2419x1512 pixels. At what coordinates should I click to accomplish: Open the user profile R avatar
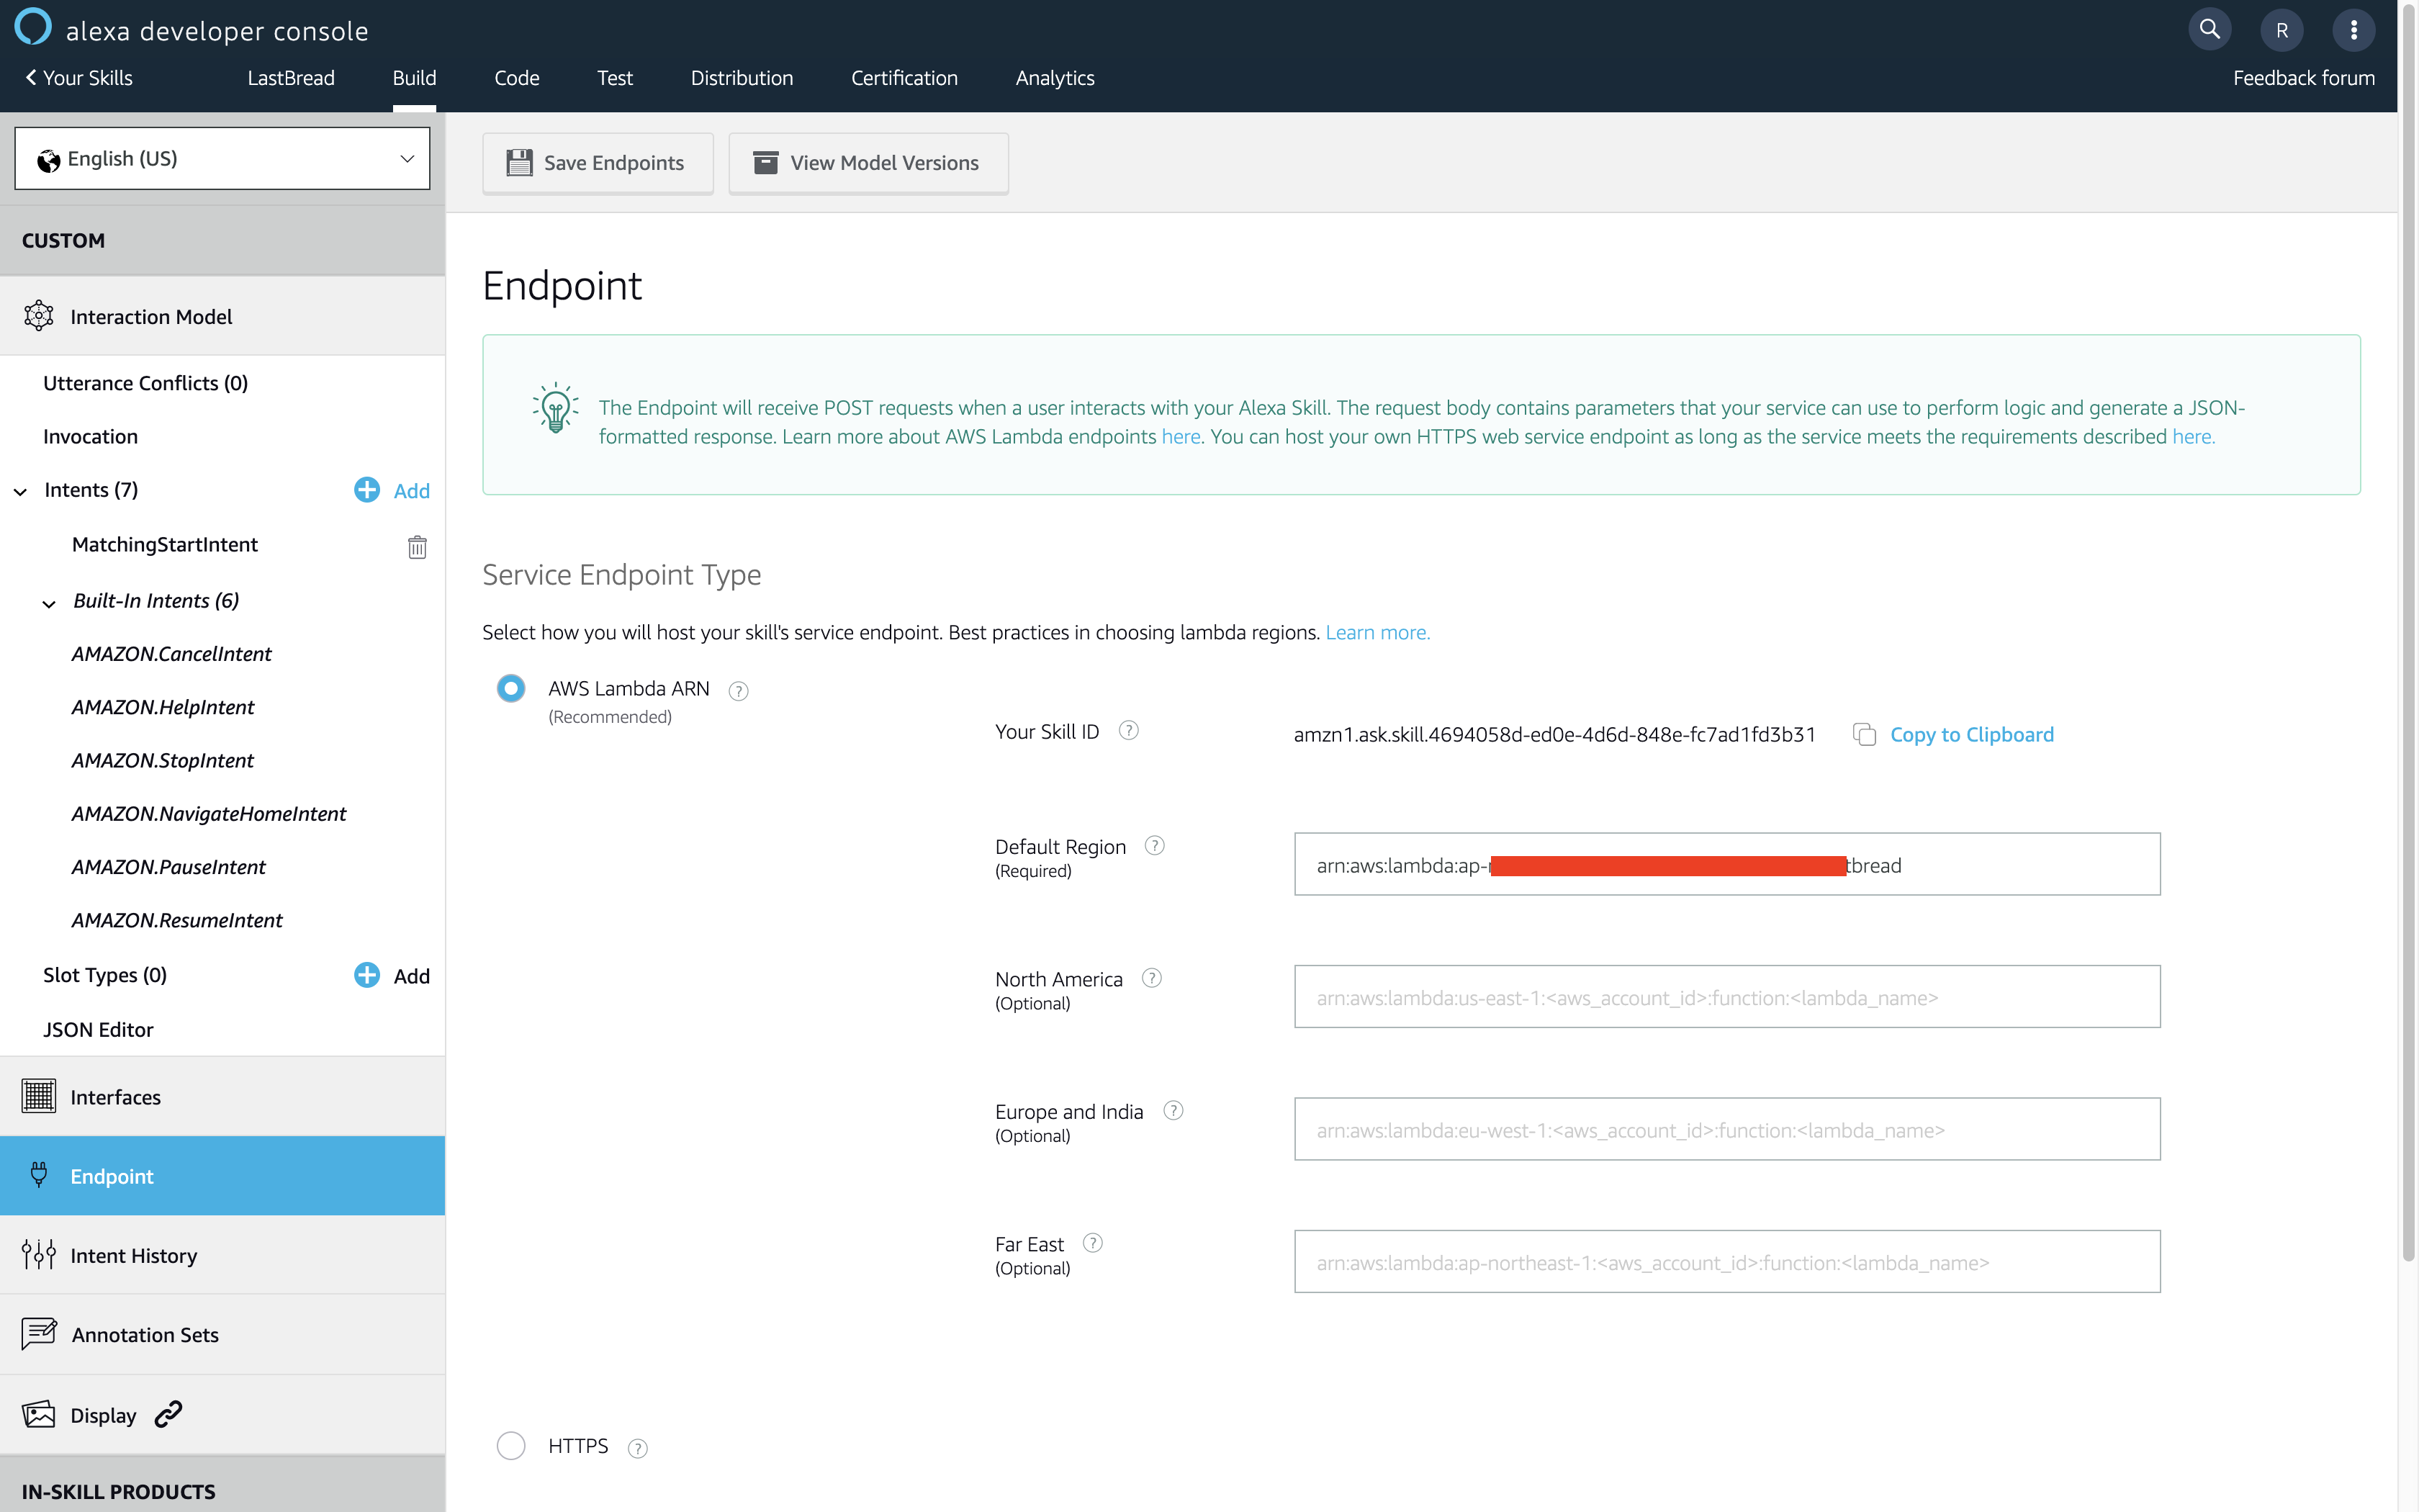(x=2281, y=30)
